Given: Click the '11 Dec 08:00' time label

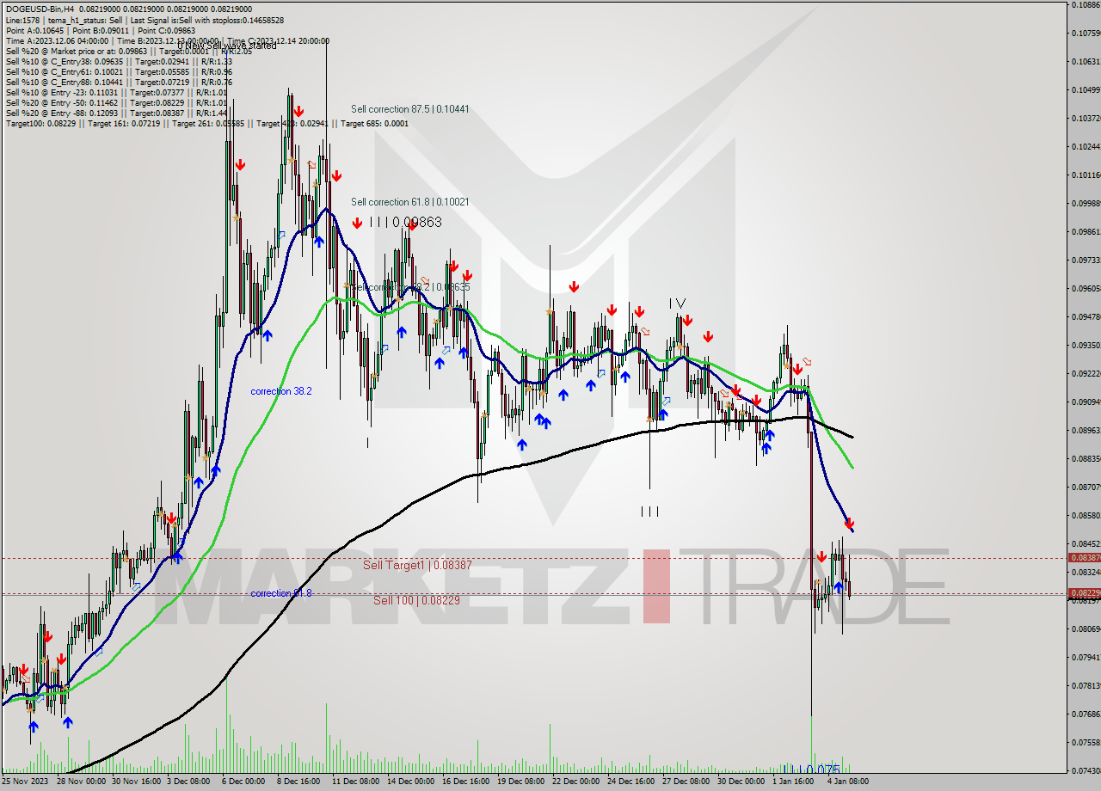Looking at the screenshot, I should pyautogui.click(x=355, y=782).
